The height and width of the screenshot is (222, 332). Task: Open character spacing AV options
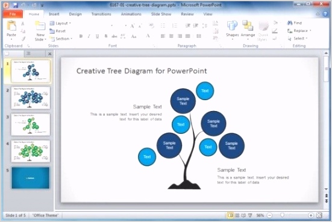[123, 36]
